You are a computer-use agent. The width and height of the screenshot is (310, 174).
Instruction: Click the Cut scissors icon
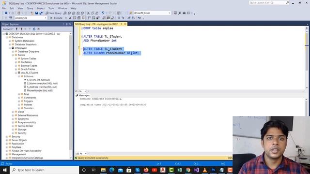coord(88,13)
